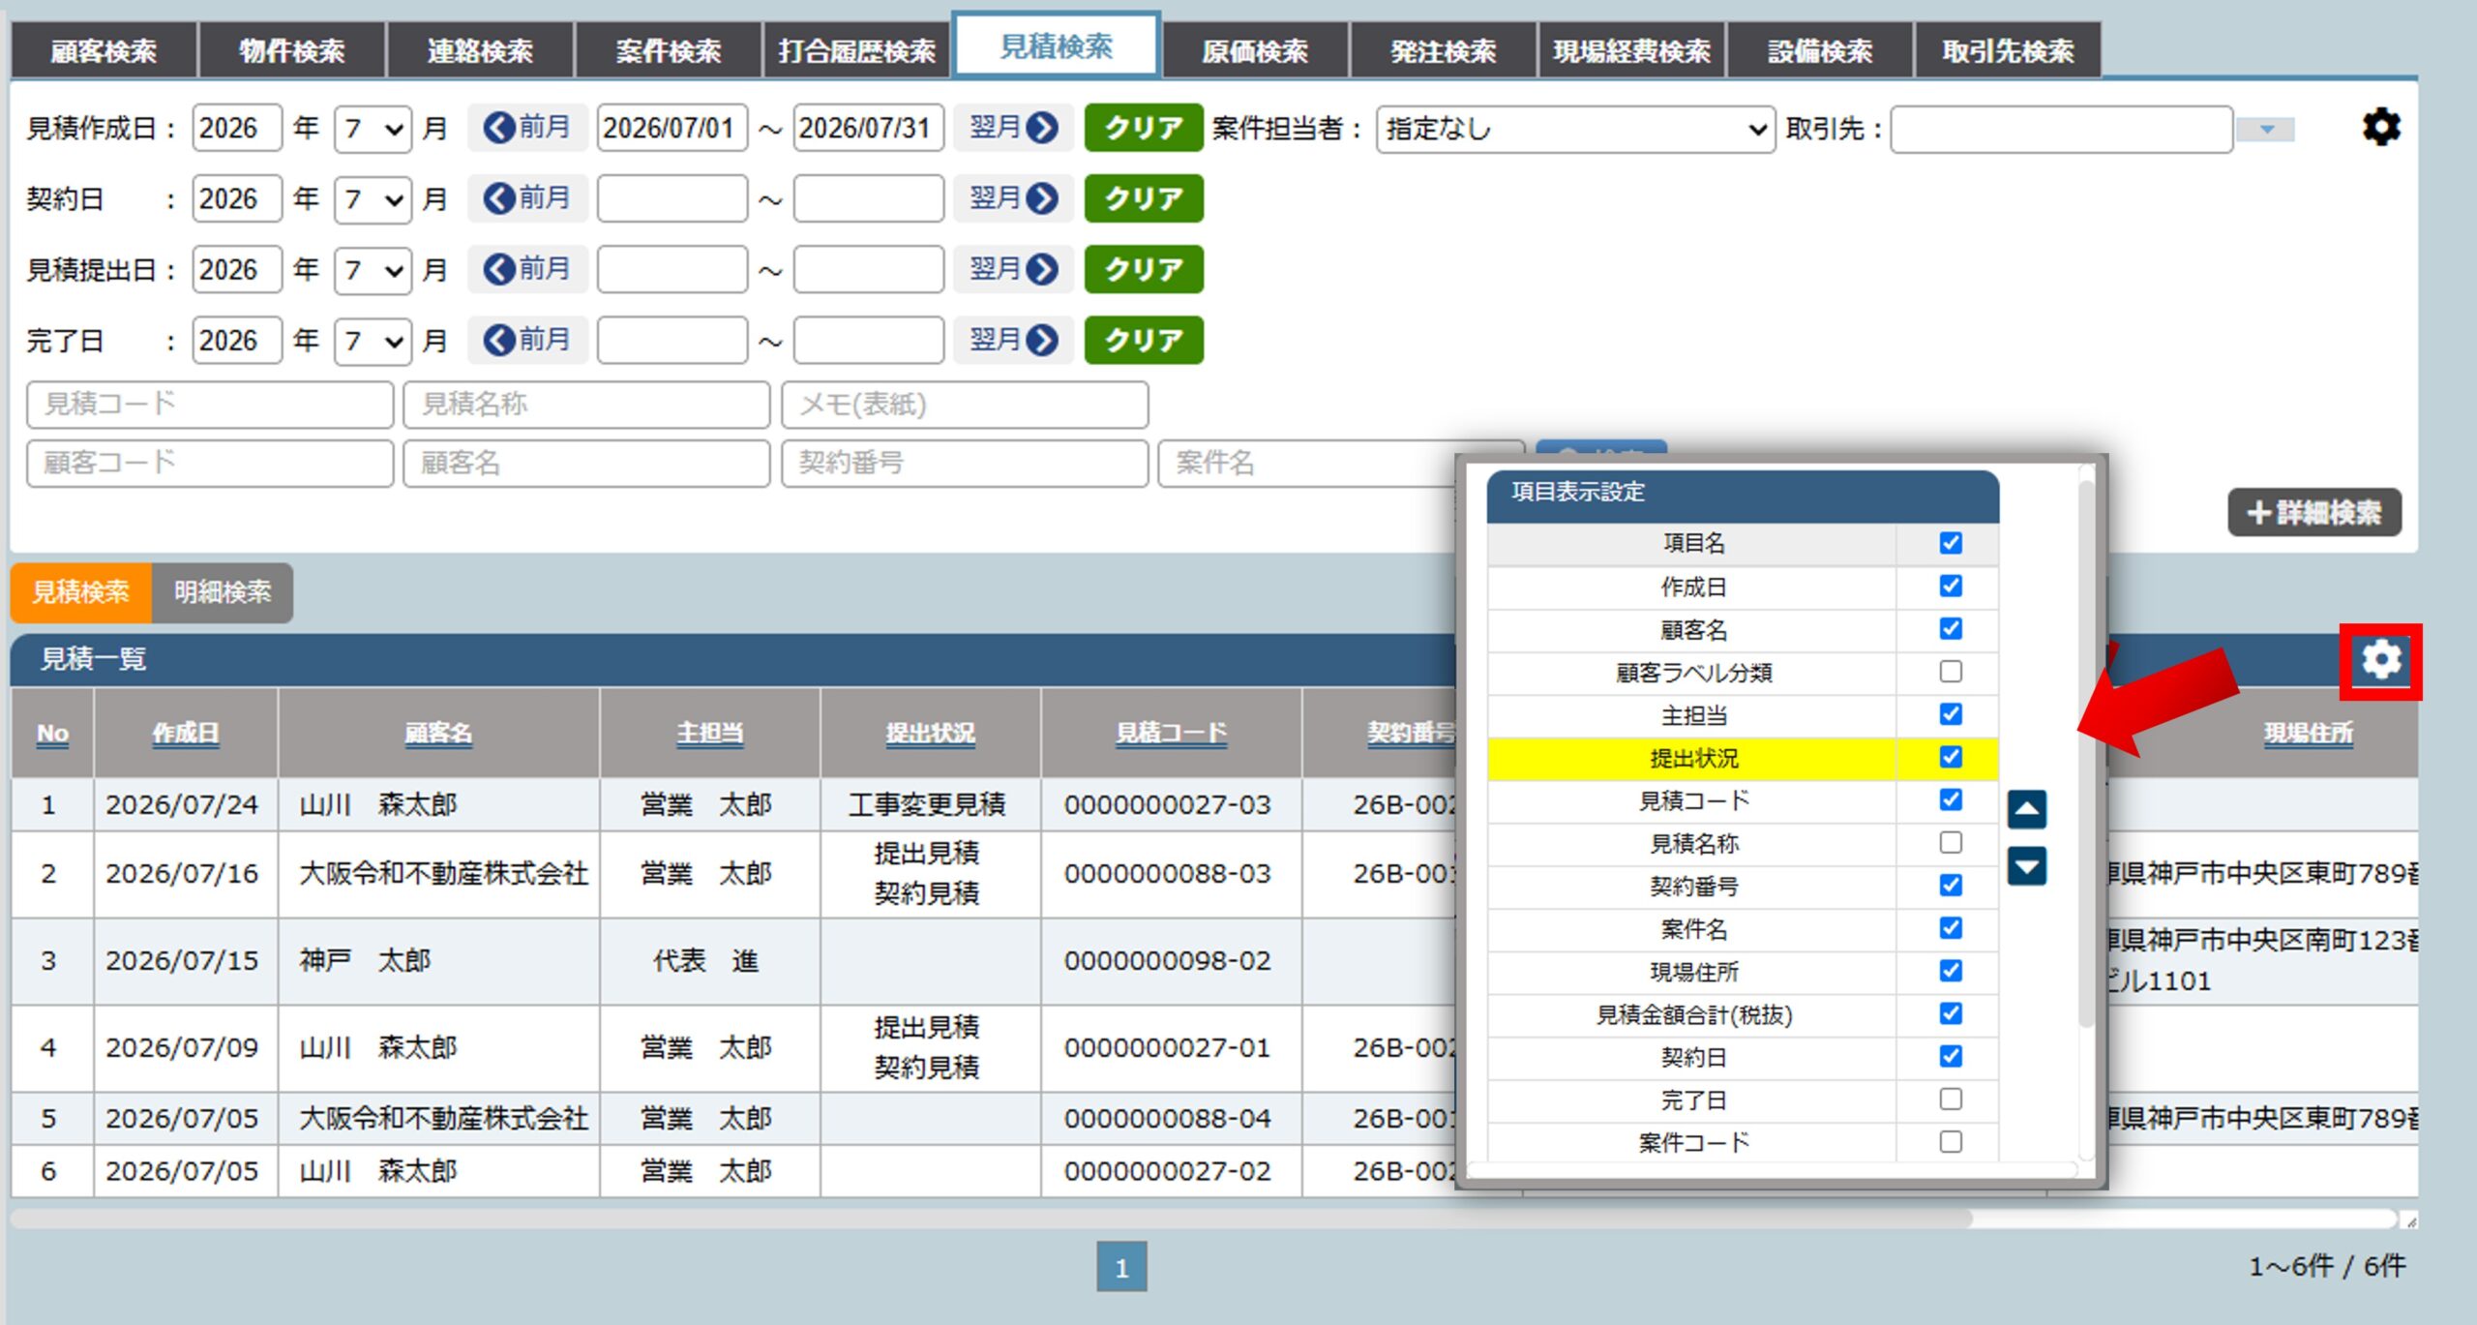Uncheck the 契約番号 column checkbox
Viewport: 2477px width, 1325px height.
click(1951, 885)
